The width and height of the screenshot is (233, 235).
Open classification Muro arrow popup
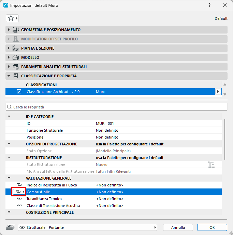click(x=218, y=91)
